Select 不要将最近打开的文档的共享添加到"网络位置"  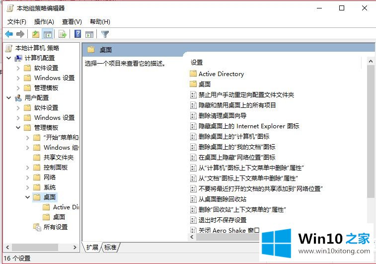(x=260, y=188)
